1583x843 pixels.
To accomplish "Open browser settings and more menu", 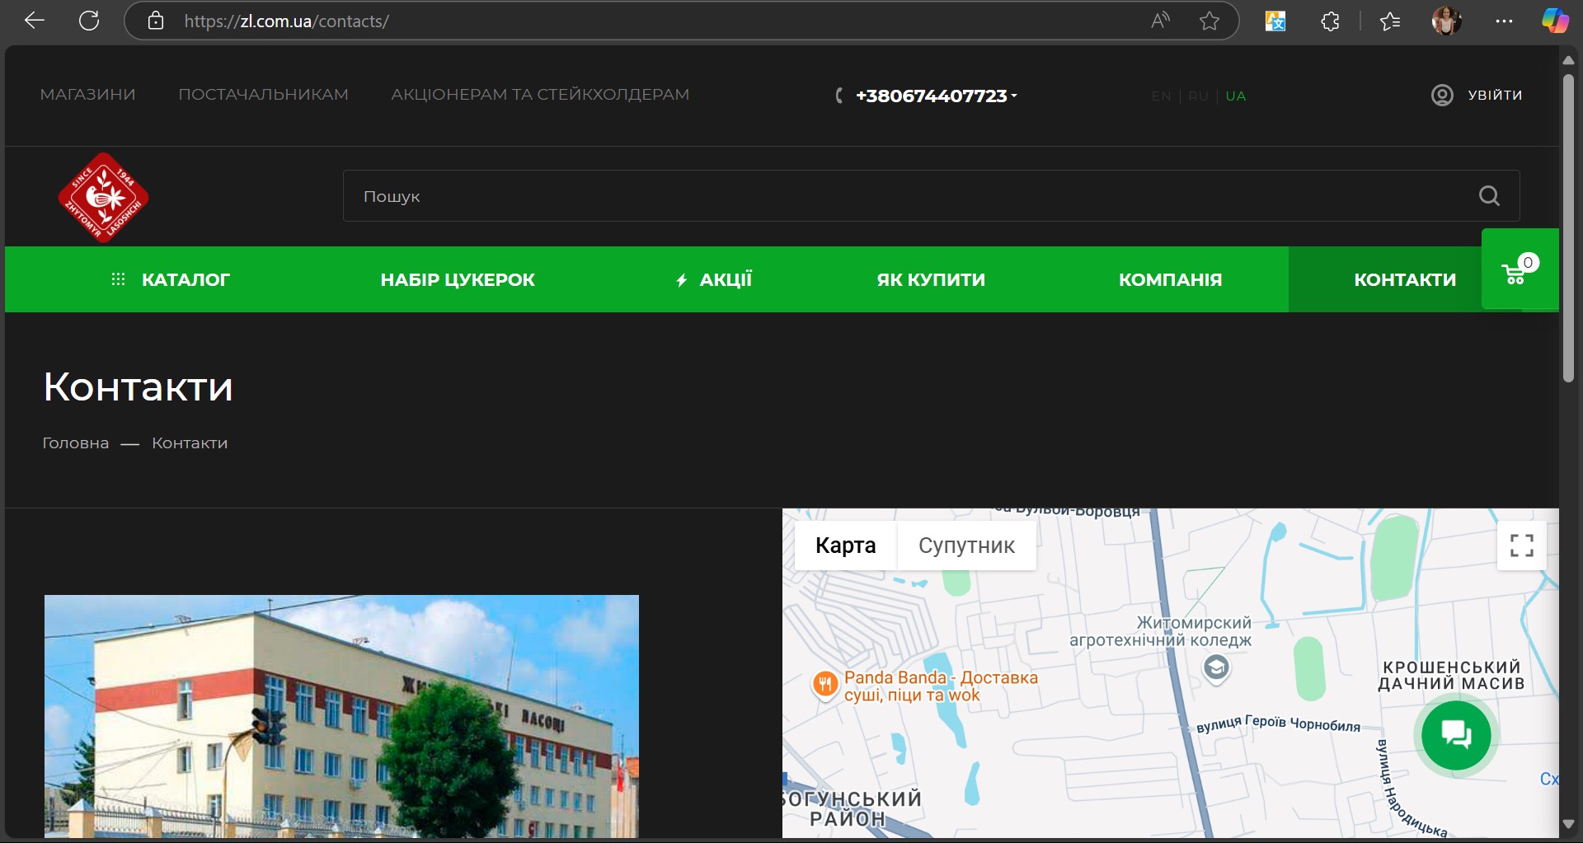I will pos(1504,21).
